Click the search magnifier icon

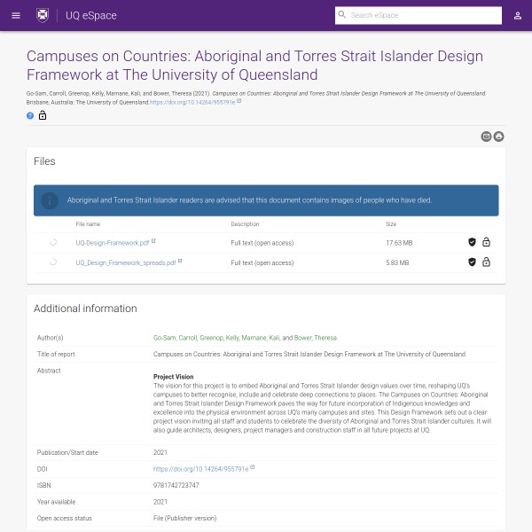342,15
